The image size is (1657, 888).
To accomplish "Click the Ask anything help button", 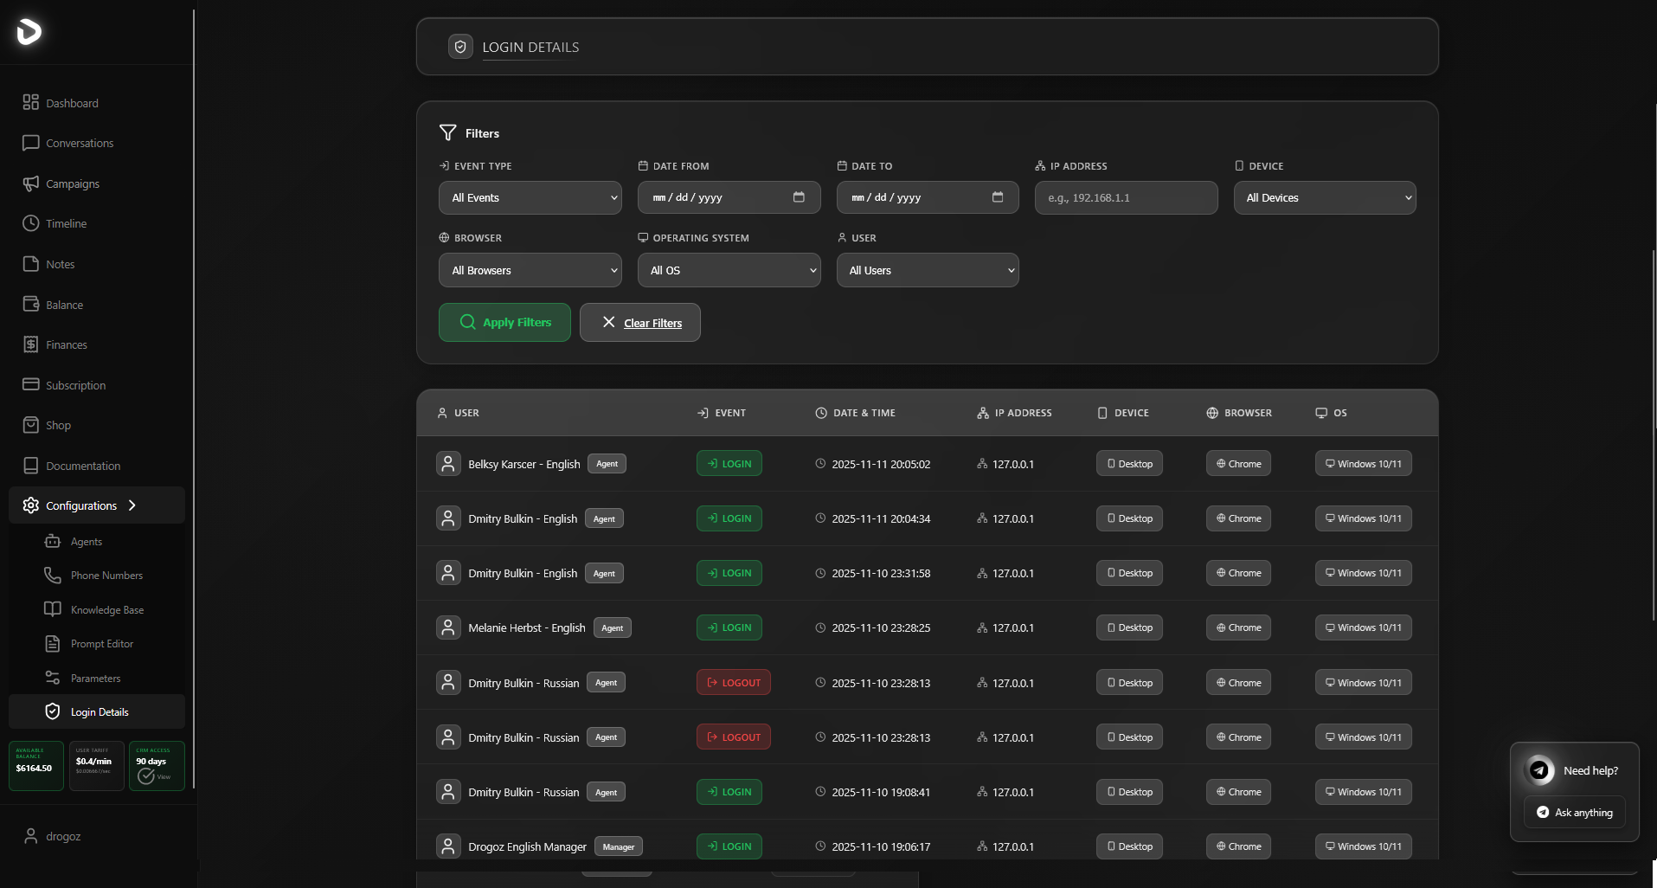I will point(1574,812).
